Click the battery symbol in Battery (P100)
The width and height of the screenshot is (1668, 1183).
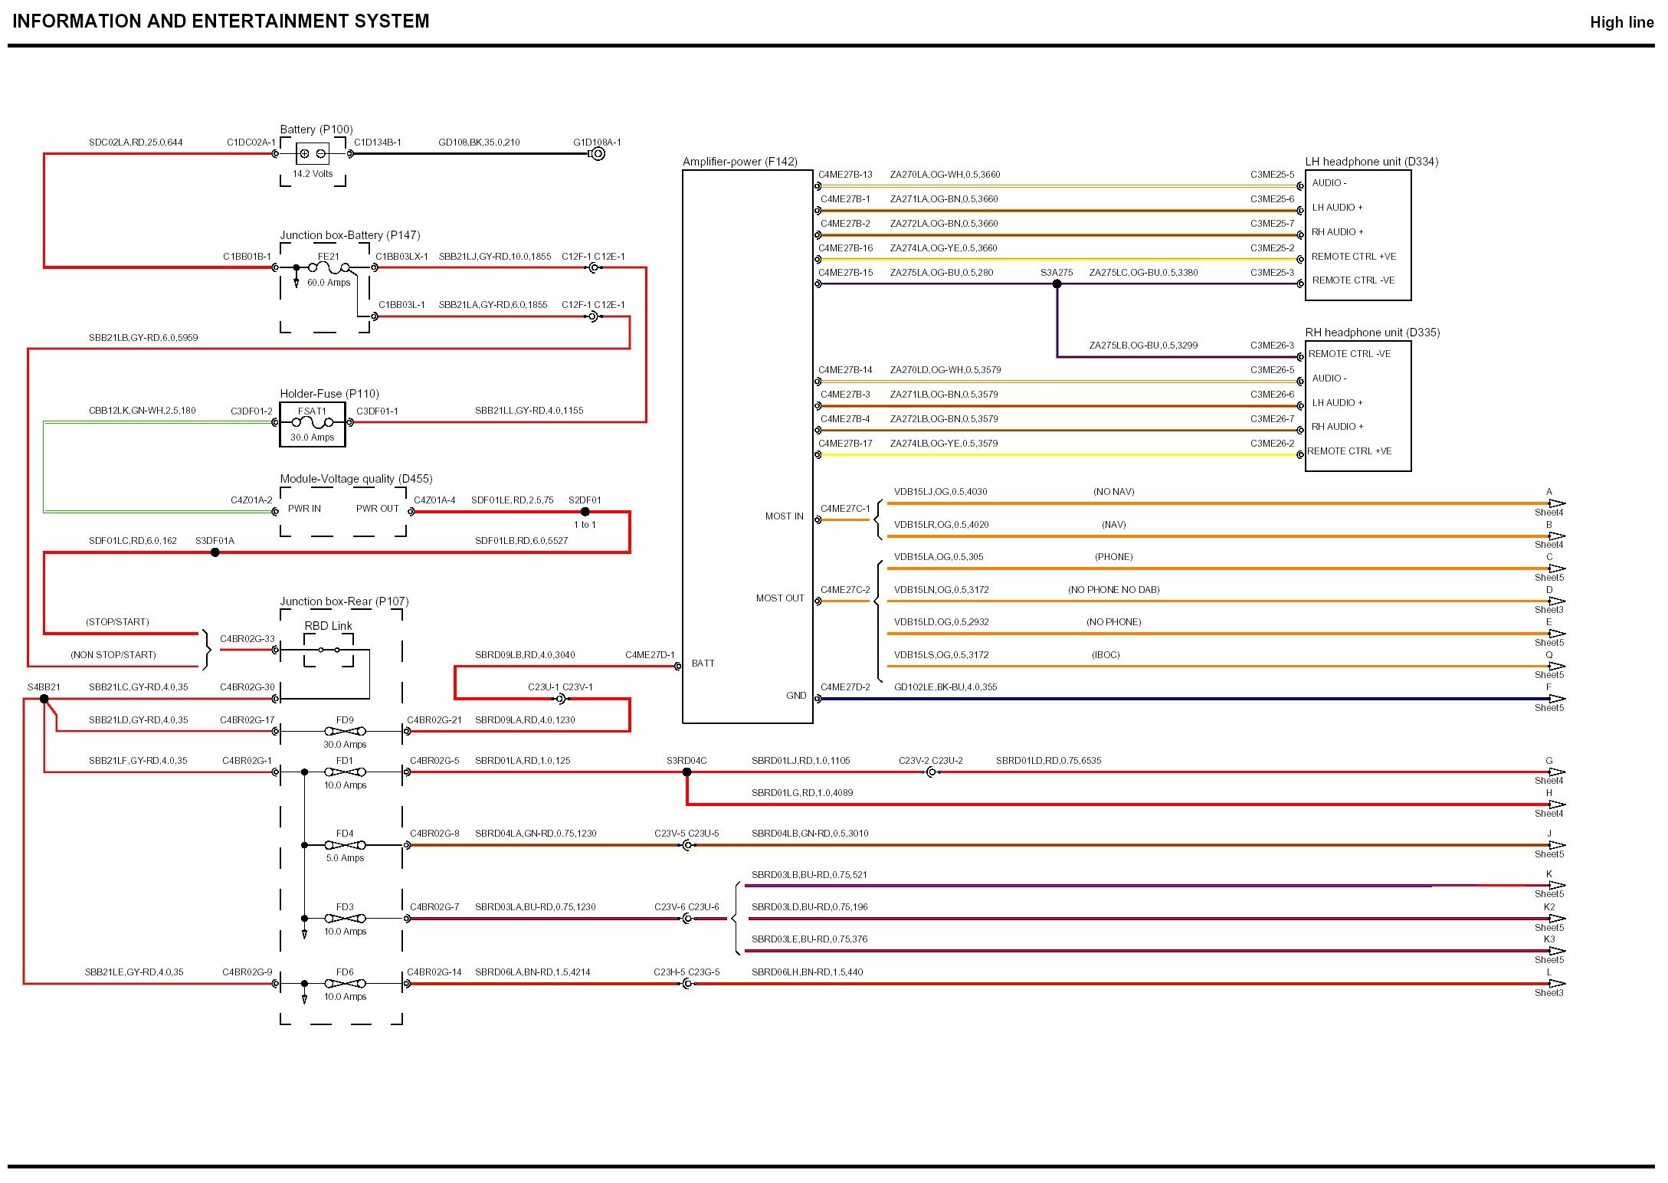(x=313, y=154)
